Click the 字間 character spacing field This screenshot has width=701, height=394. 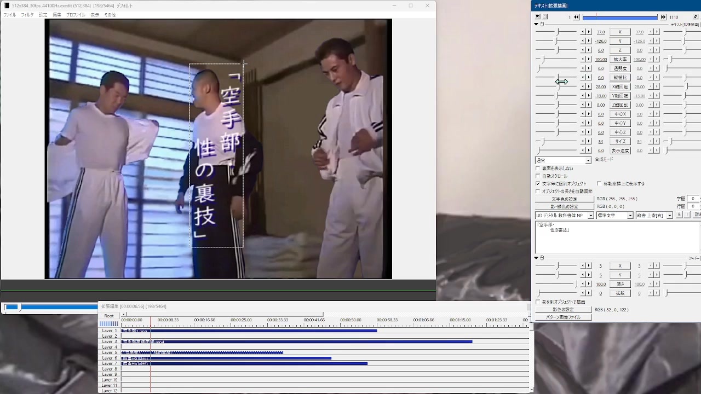point(693,199)
